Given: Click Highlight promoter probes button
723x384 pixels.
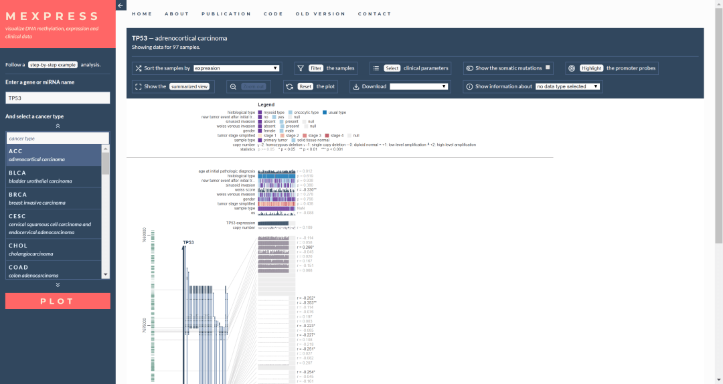Looking at the screenshot, I should tap(591, 68).
